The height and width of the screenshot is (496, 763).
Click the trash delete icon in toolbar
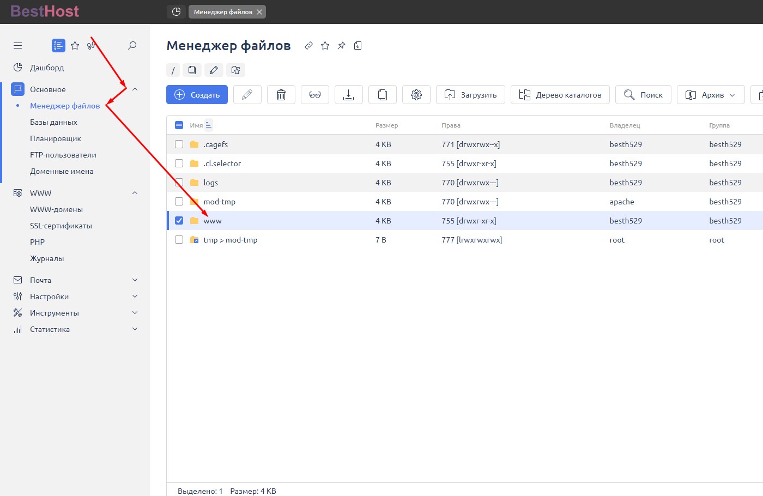pos(281,95)
